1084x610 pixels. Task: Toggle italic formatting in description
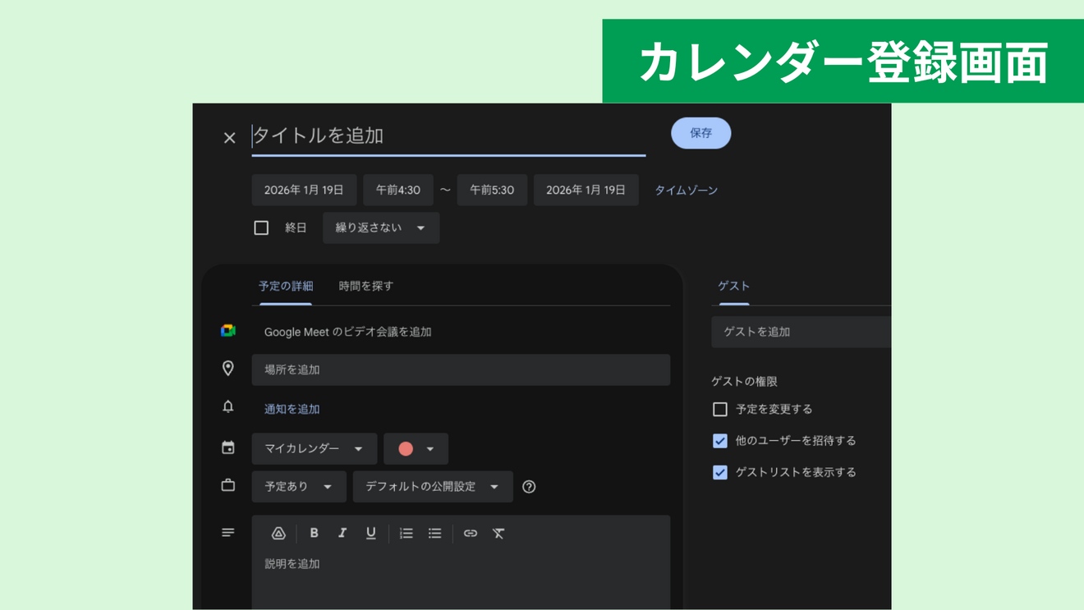342,534
